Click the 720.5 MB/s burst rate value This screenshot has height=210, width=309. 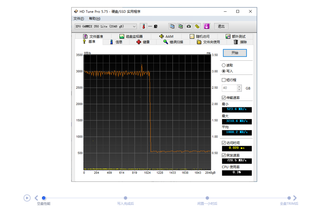pyautogui.click(x=237, y=161)
